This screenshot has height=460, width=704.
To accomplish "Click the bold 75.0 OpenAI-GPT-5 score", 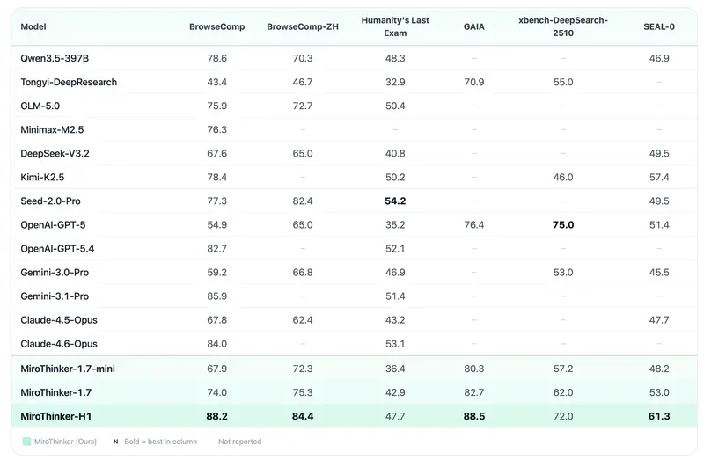I will click(563, 225).
